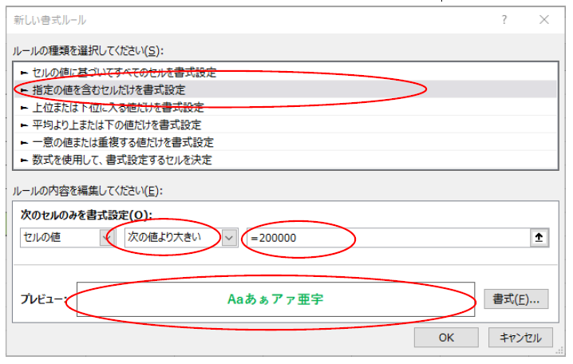573x364 pixels.
Task: Click the arrow next to セルの値 combo
Action: (x=106, y=237)
